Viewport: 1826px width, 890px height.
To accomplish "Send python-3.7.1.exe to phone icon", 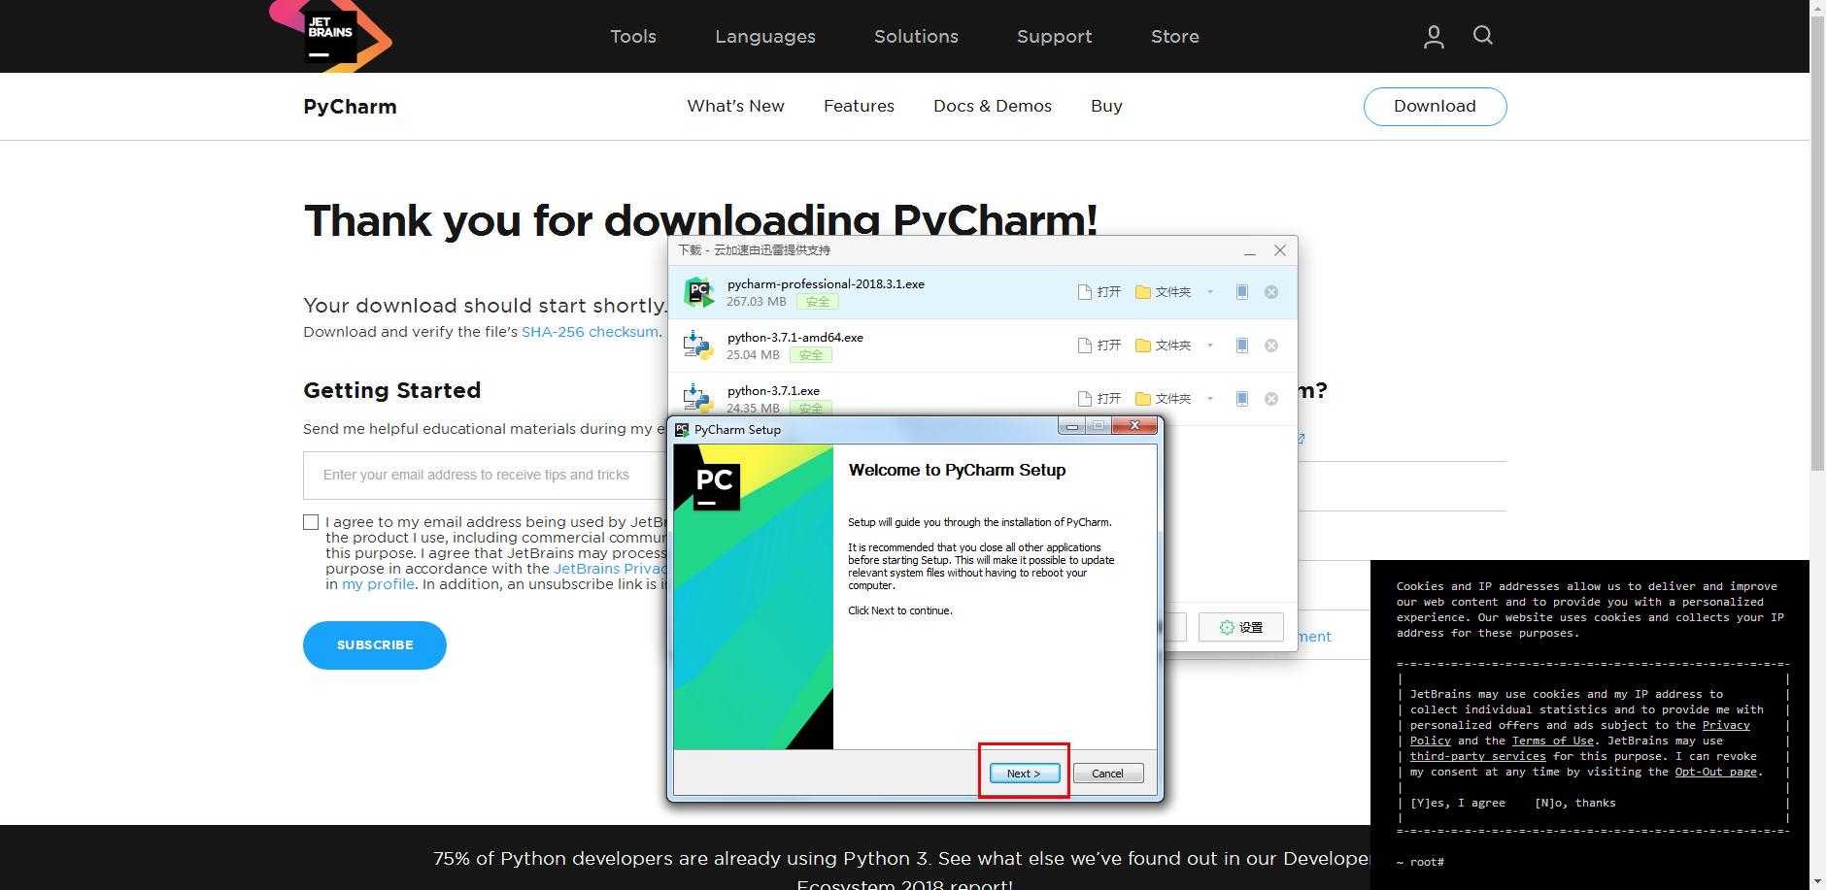I will (1241, 399).
